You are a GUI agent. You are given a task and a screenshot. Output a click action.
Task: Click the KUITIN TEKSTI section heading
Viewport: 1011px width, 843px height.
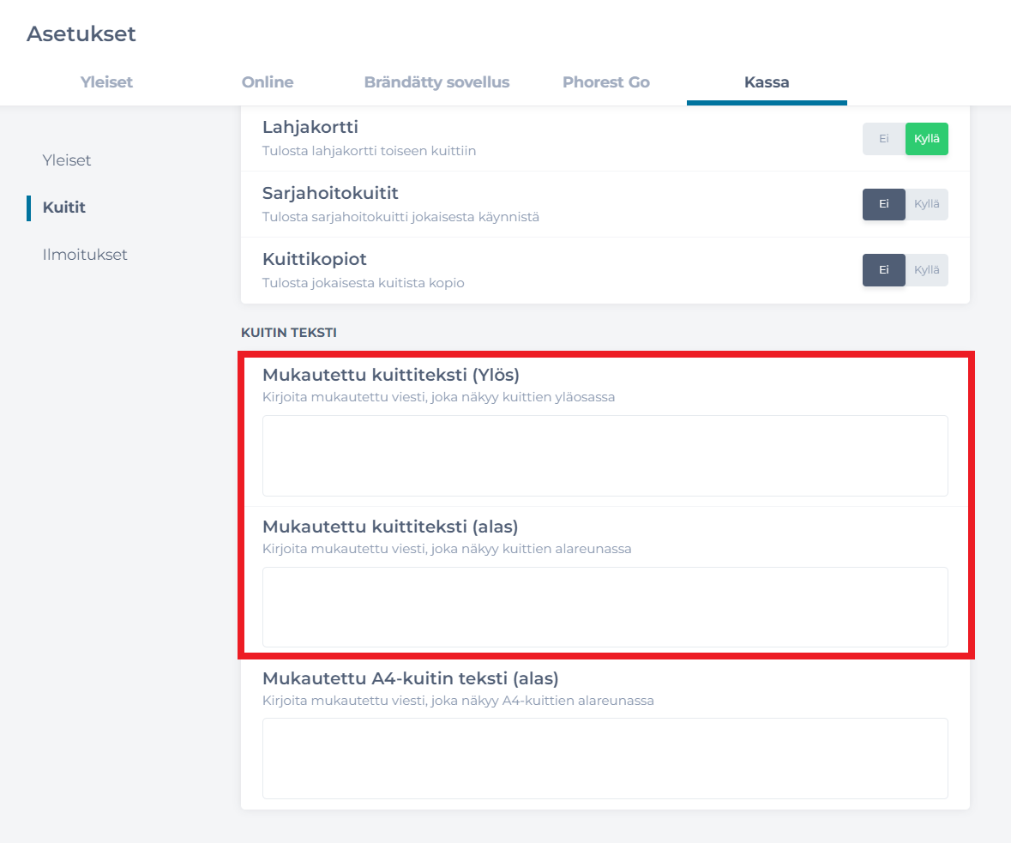pyautogui.click(x=288, y=333)
